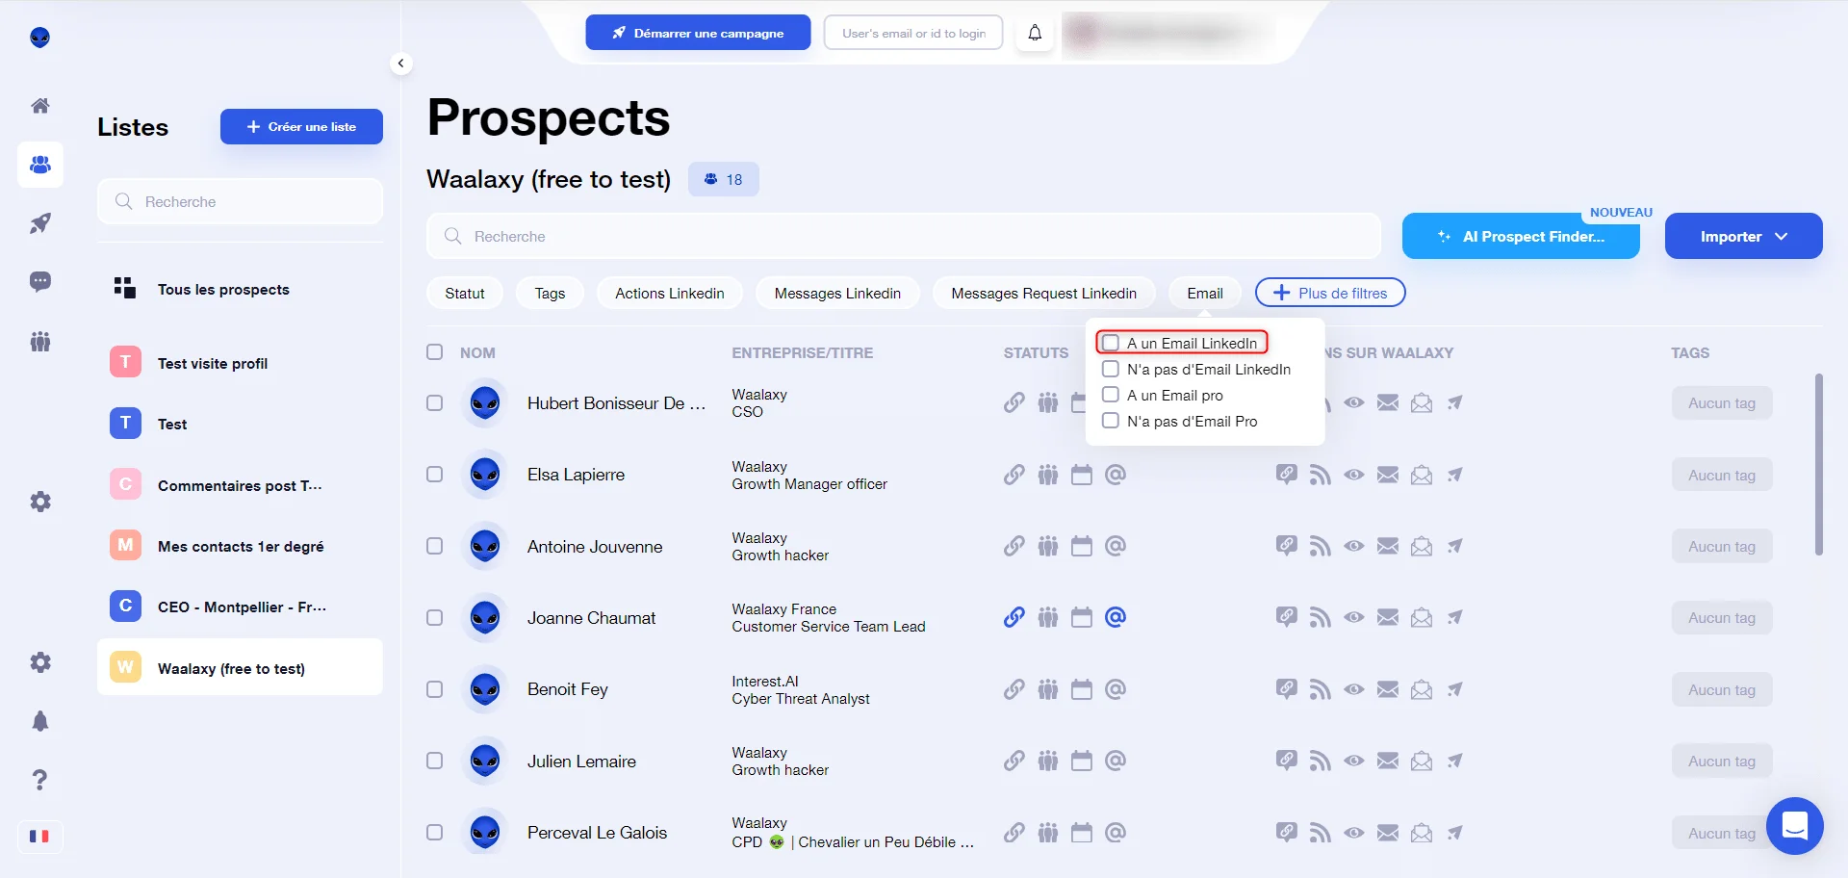1848x878 pixels.
Task: Open the Campaigns rocket icon in the sidebar
Action: [x=40, y=223]
